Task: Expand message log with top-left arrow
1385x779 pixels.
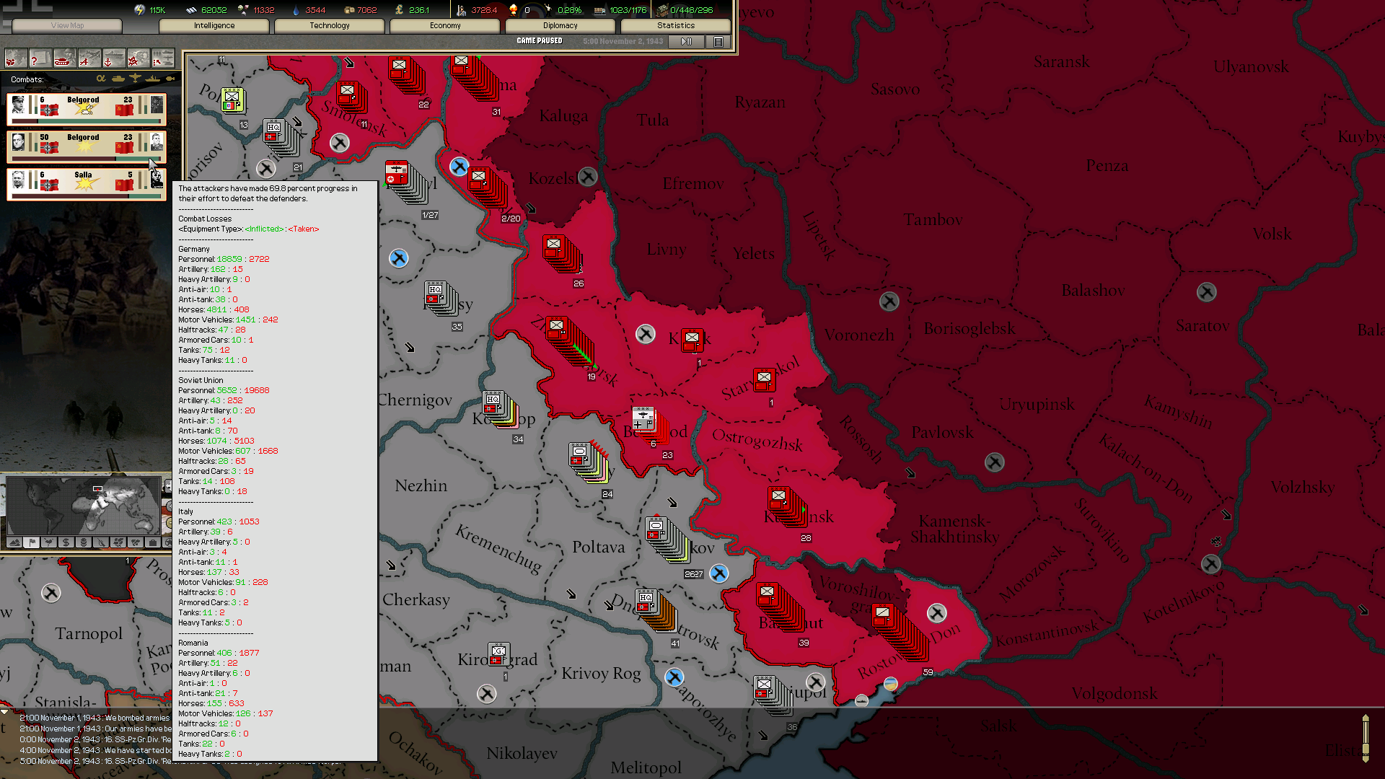Action: click(5, 712)
